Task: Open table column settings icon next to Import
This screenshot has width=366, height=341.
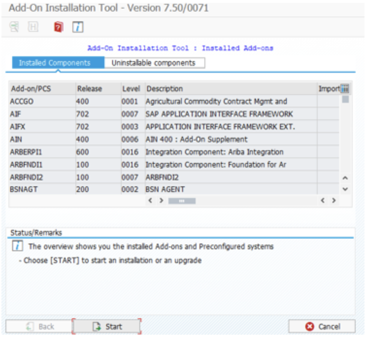Action: point(345,89)
